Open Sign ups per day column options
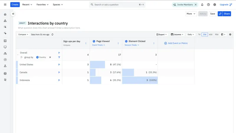Screen dimensions: 236x133 point(86,43)
